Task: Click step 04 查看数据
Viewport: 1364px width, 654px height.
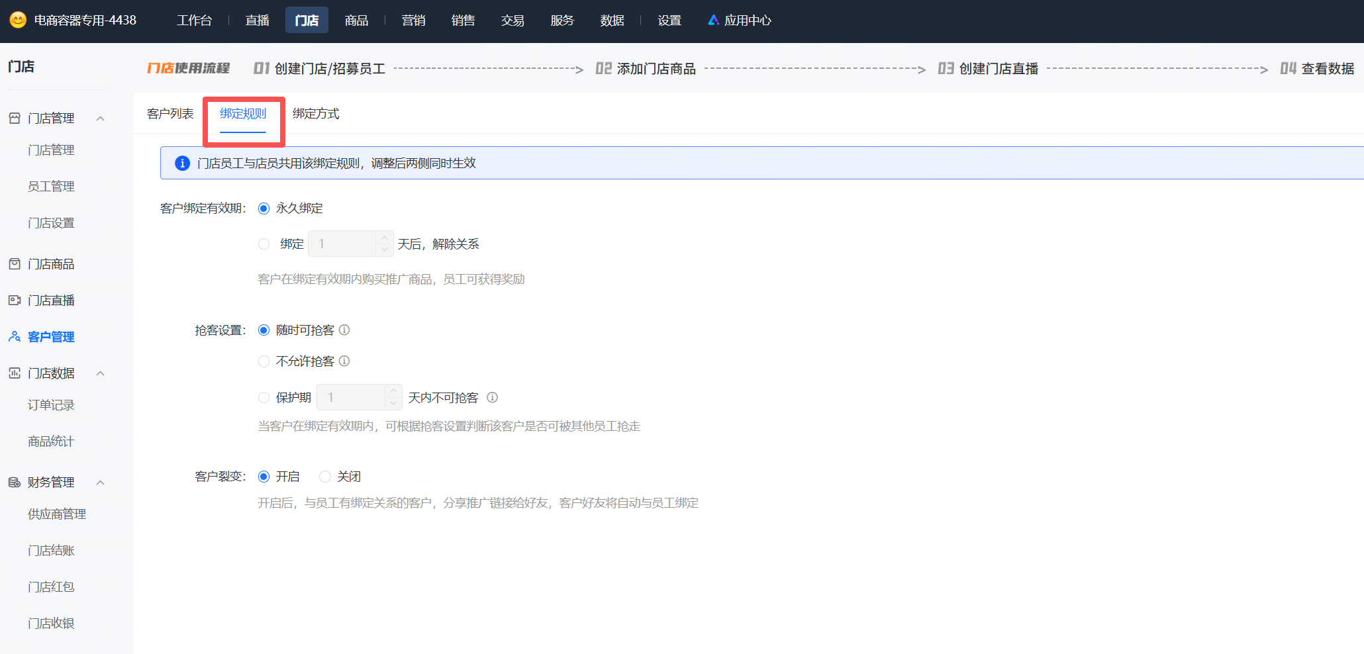Action: [1317, 69]
